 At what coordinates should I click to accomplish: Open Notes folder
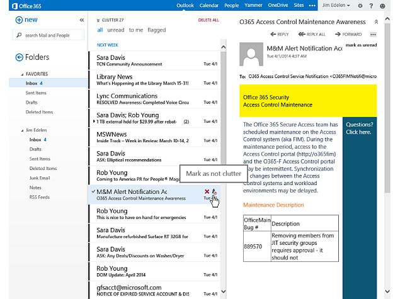(35, 188)
